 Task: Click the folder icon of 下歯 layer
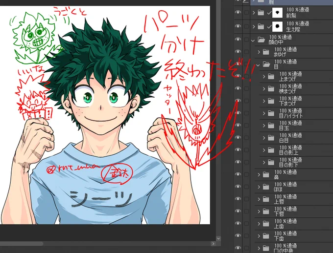pyautogui.click(x=266, y=236)
